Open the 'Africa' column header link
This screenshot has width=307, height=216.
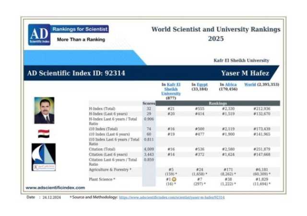[x=231, y=85]
